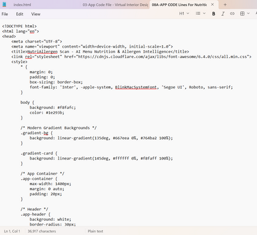
Task: Open the H1 heading dropdown
Action: click(x=184, y=14)
